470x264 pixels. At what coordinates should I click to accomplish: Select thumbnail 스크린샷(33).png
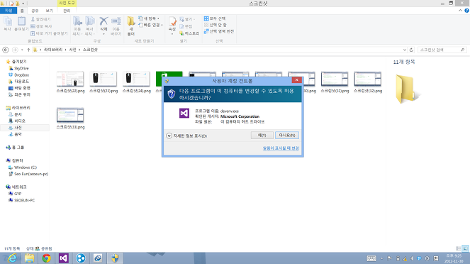click(x=70, y=119)
